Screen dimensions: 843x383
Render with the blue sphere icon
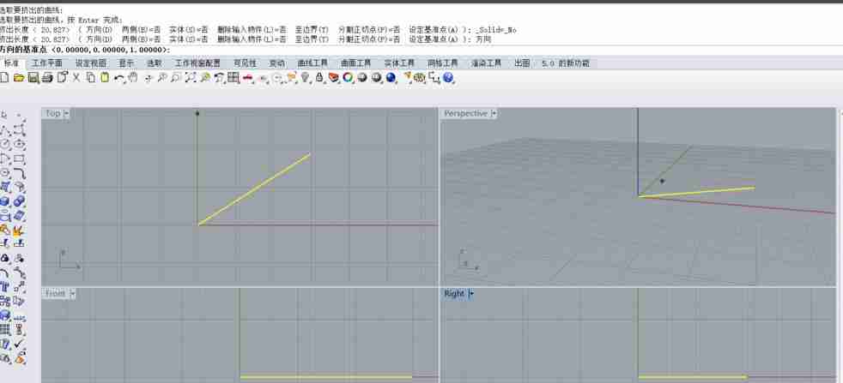point(391,78)
